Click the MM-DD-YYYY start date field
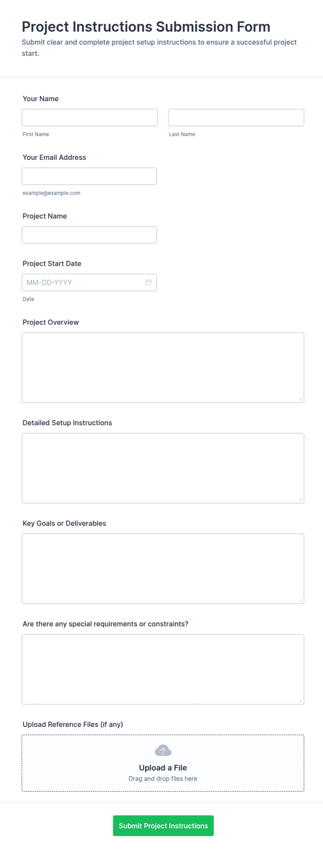 (x=89, y=282)
